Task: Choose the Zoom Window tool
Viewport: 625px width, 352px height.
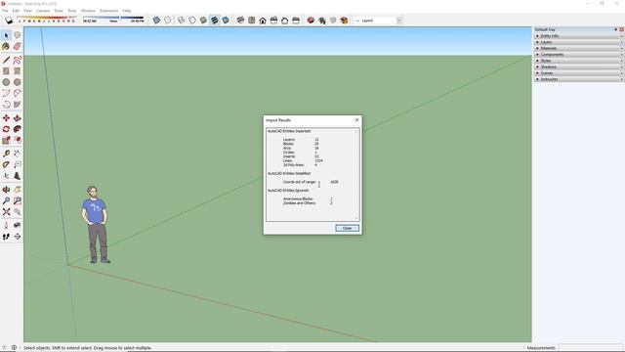Action: (x=18, y=200)
